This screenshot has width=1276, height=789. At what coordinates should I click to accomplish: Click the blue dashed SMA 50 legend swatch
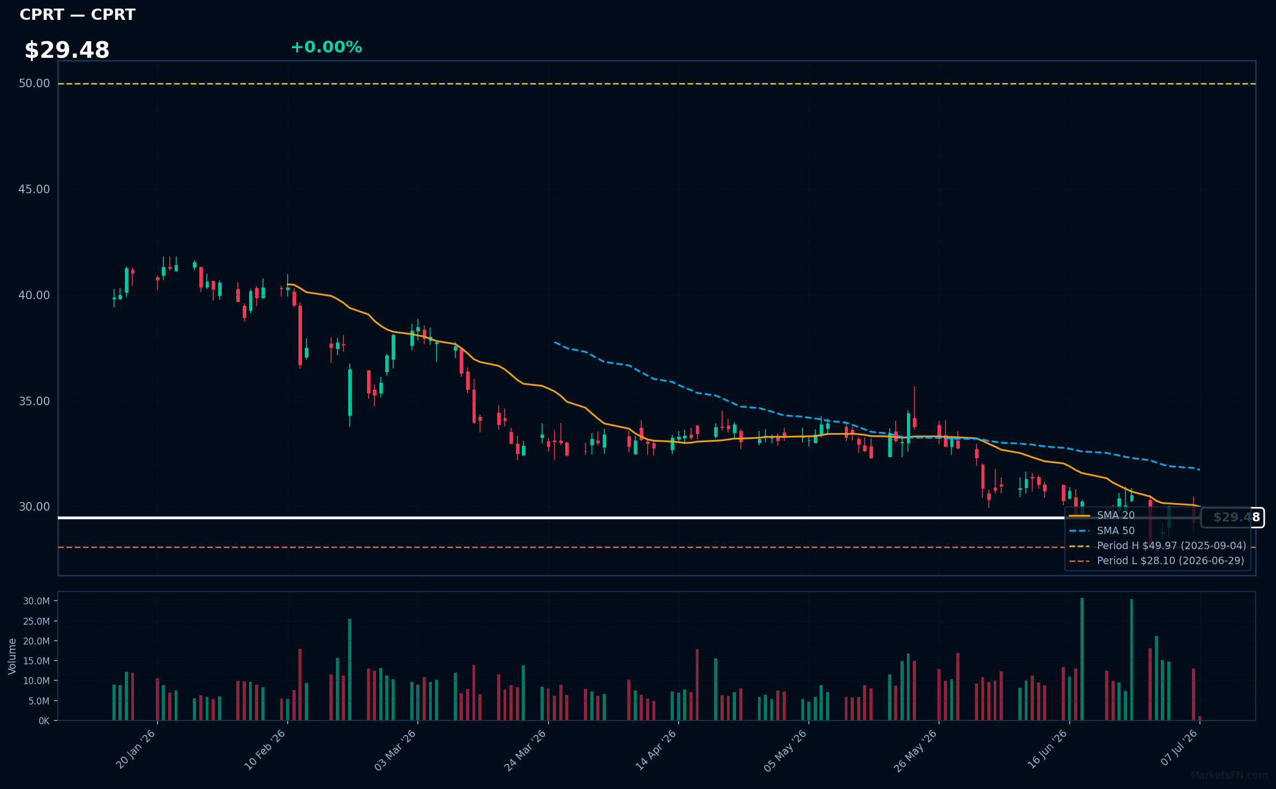point(1079,531)
